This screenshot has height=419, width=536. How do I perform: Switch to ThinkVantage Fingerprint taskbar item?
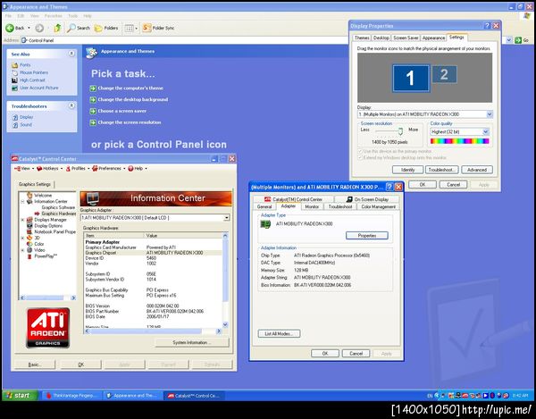pos(71,396)
